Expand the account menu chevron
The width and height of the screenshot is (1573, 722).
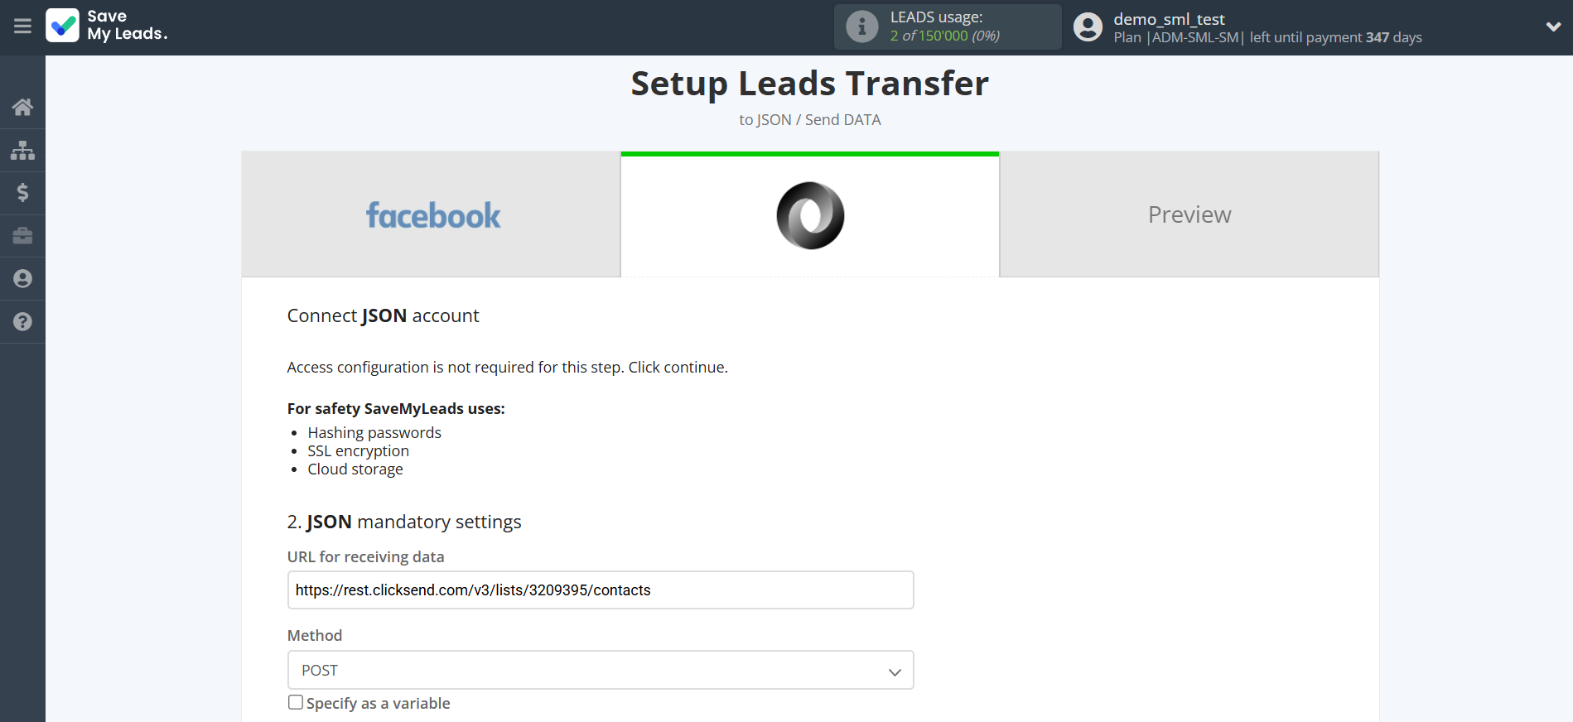1553,26
